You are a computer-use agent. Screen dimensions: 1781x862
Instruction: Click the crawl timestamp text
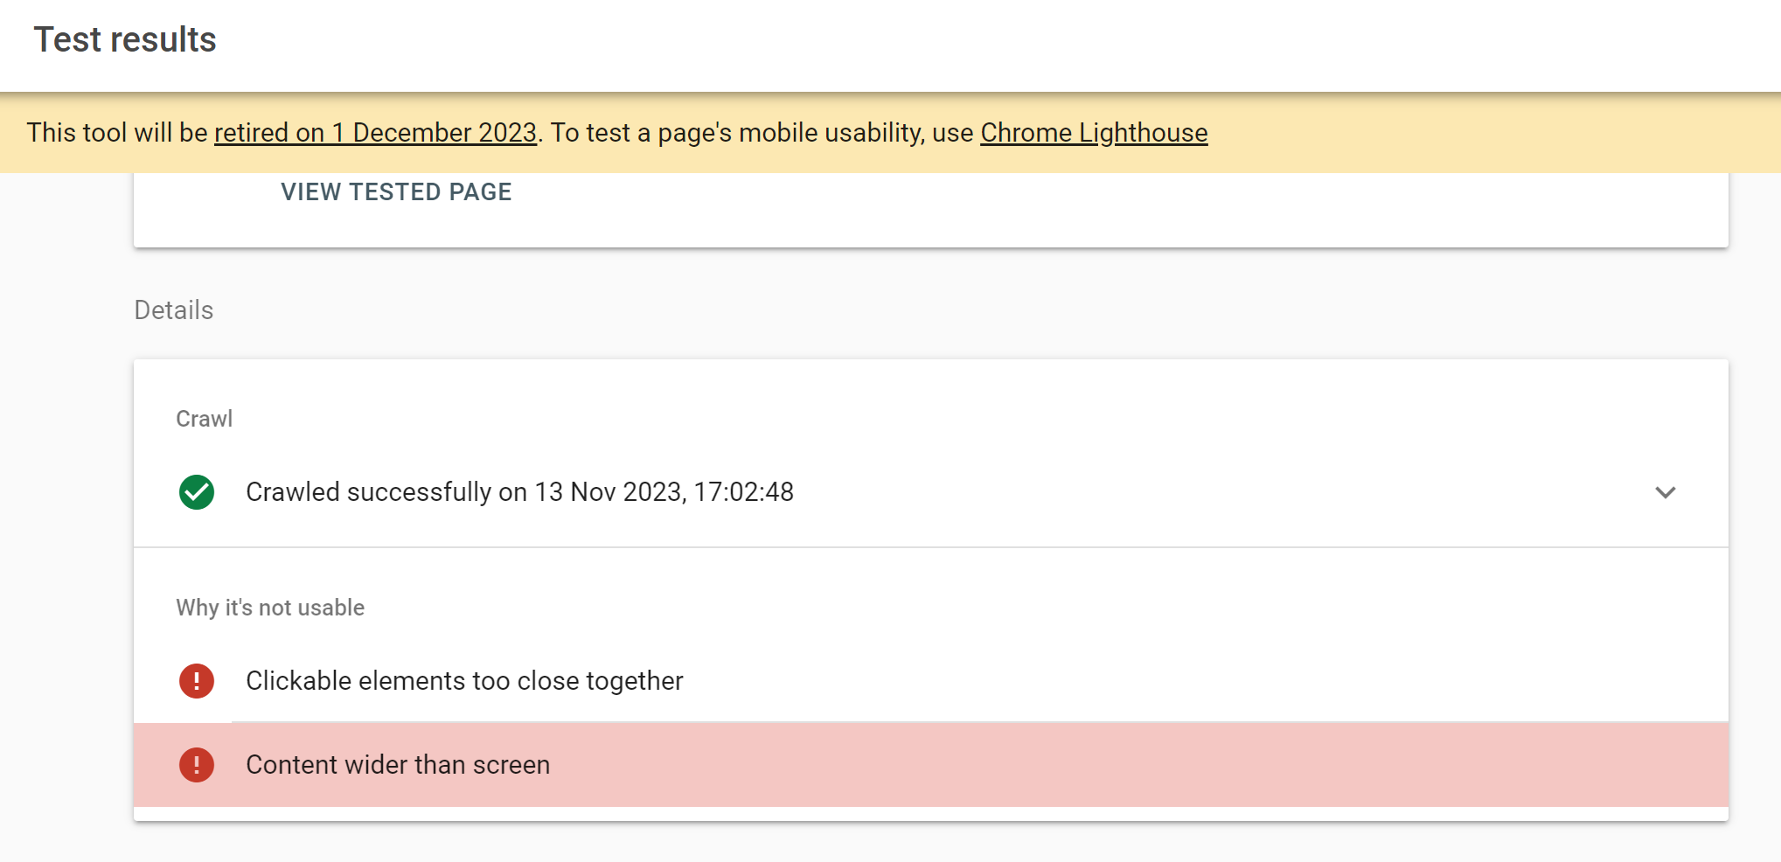[x=520, y=491]
